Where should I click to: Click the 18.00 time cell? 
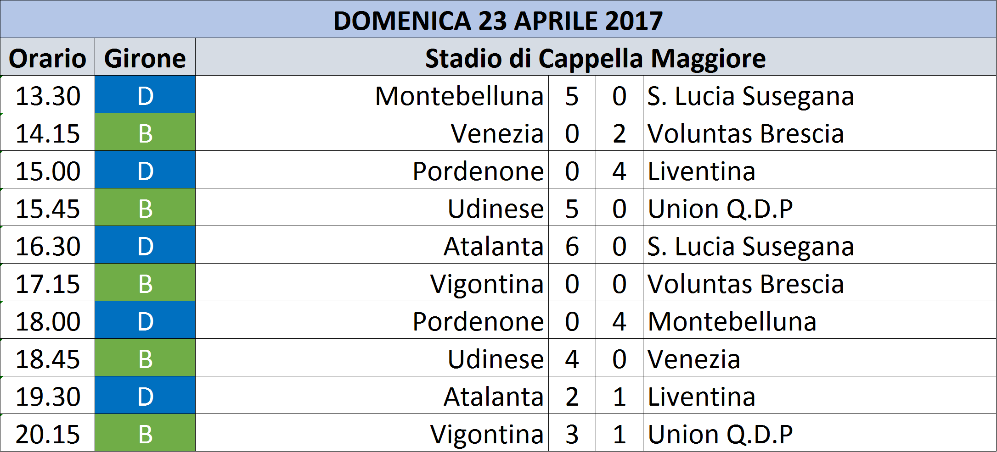pos(48,320)
